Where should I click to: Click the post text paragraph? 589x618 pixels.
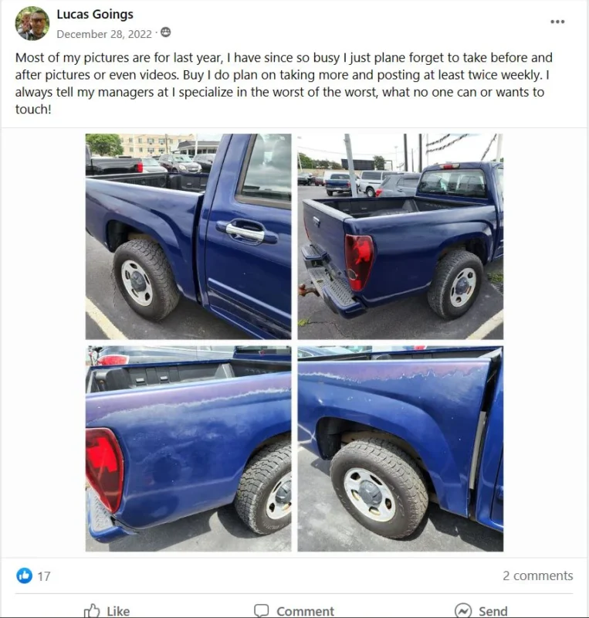pos(283,83)
